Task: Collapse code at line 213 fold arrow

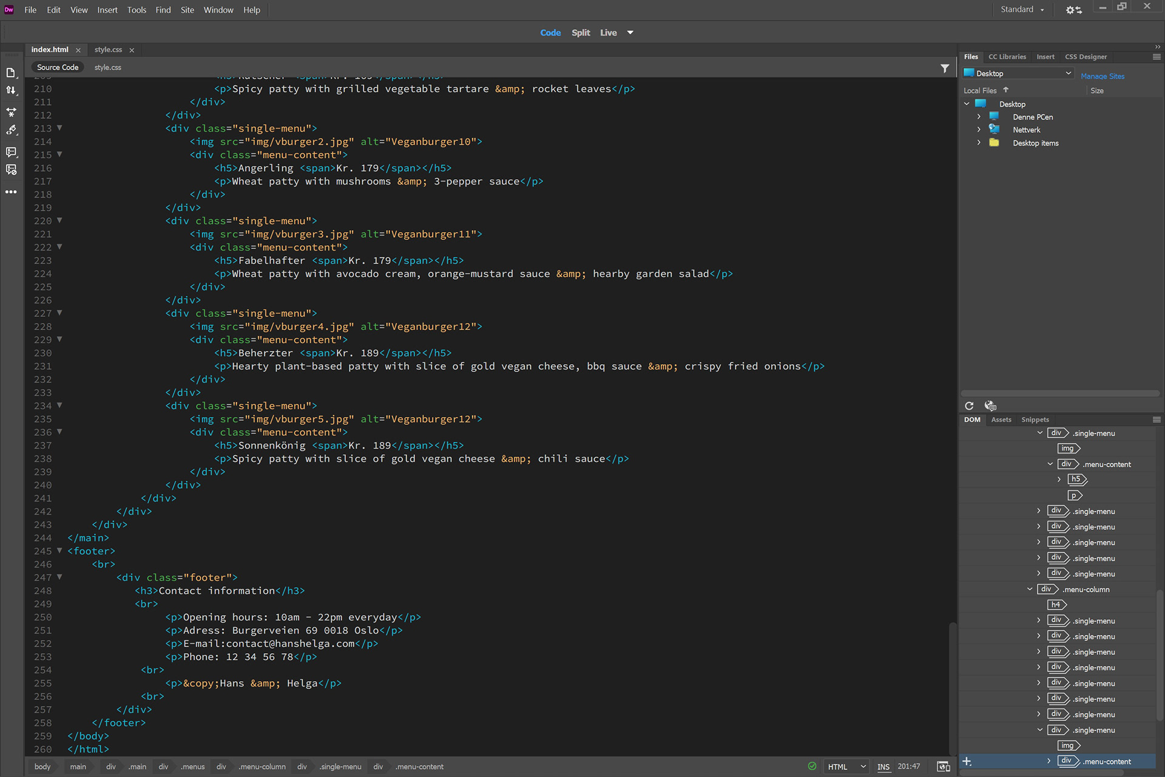Action: click(x=59, y=128)
